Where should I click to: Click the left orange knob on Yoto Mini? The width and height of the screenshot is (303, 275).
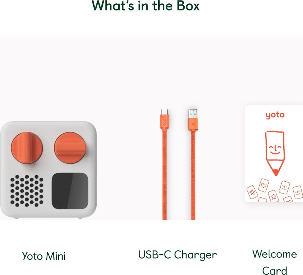[x=27, y=148]
